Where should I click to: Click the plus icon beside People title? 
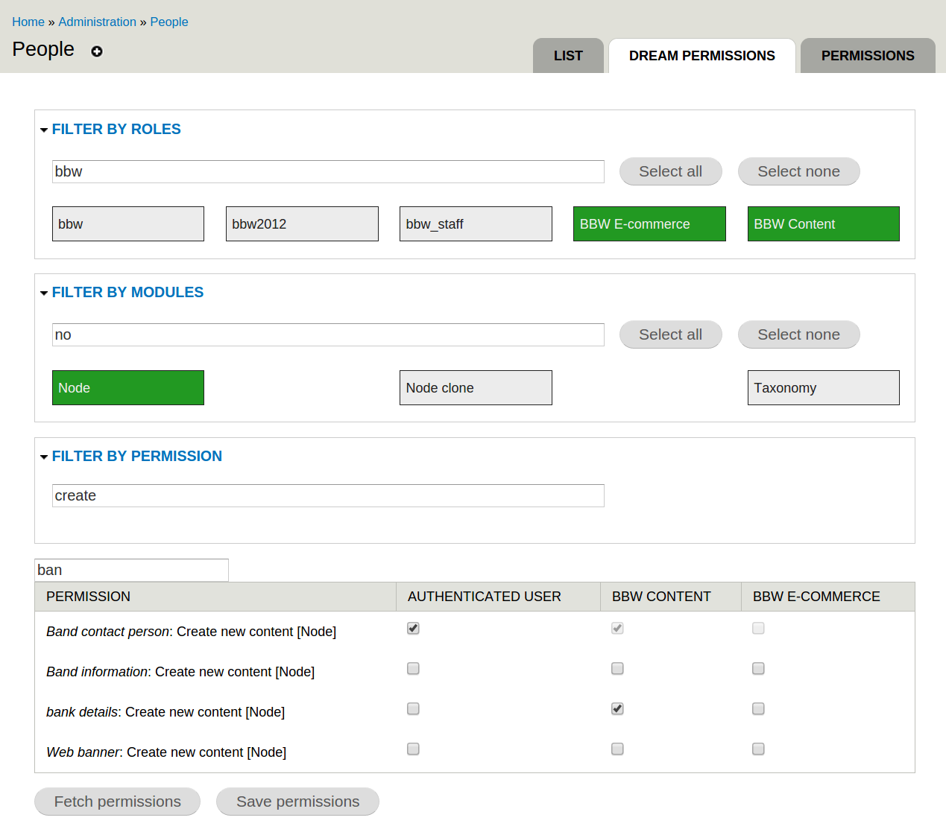[x=97, y=51]
